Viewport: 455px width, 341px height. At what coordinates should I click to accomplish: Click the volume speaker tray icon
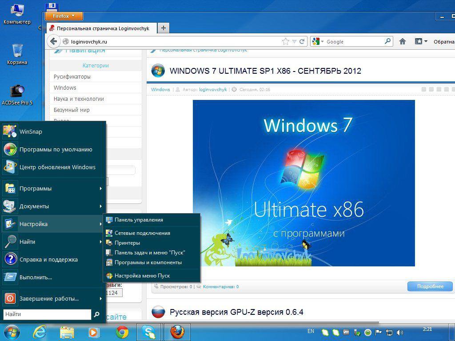click(400, 332)
